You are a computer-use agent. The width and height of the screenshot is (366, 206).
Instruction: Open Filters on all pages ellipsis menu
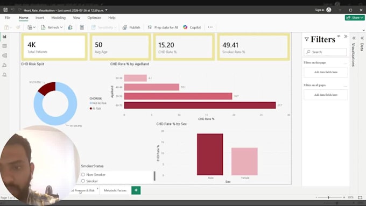point(346,86)
